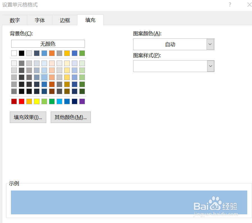Choose the 无颜色 option

coord(48,44)
